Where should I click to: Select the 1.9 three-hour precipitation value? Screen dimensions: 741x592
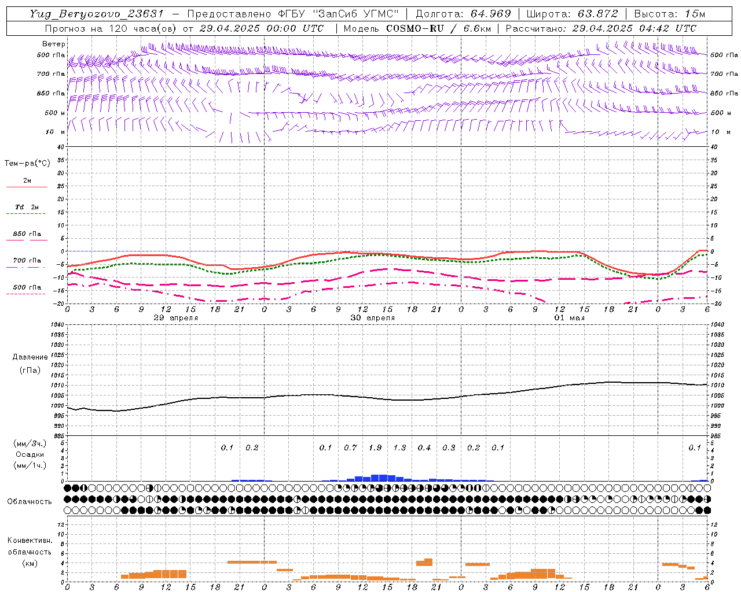point(375,447)
